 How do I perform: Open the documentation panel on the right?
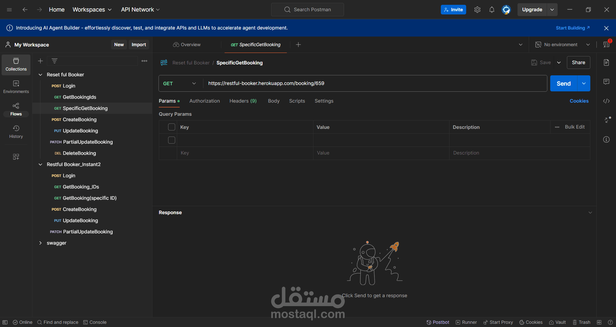point(606,63)
